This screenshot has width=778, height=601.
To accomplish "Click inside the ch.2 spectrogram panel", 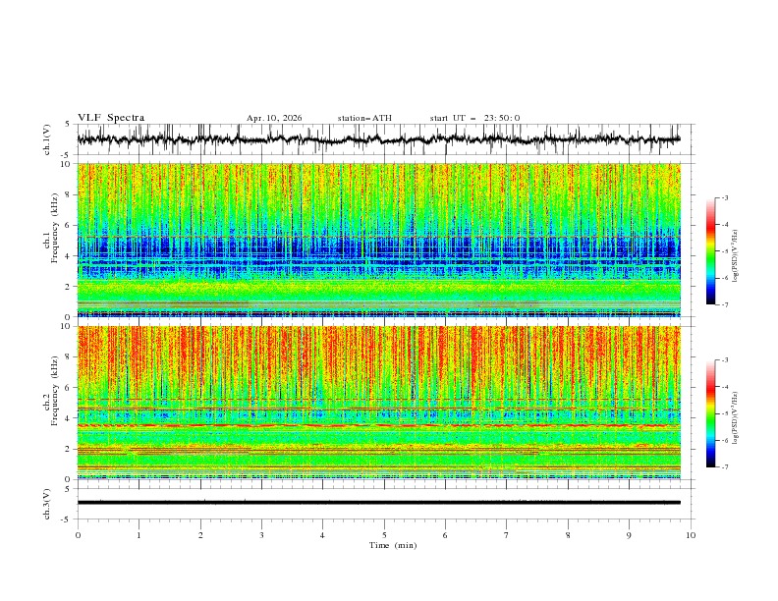I will [x=378, y=403].
